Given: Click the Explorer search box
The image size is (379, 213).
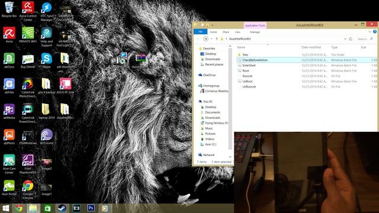Looking at the screenshot, I should 365,39.
